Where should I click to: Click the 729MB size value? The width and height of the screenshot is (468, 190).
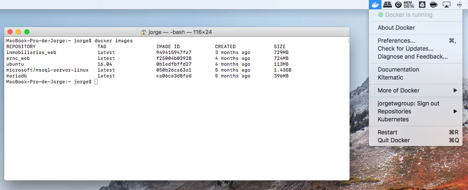point(281,52)
